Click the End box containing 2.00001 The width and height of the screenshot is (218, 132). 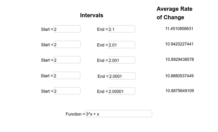(122, 91)
